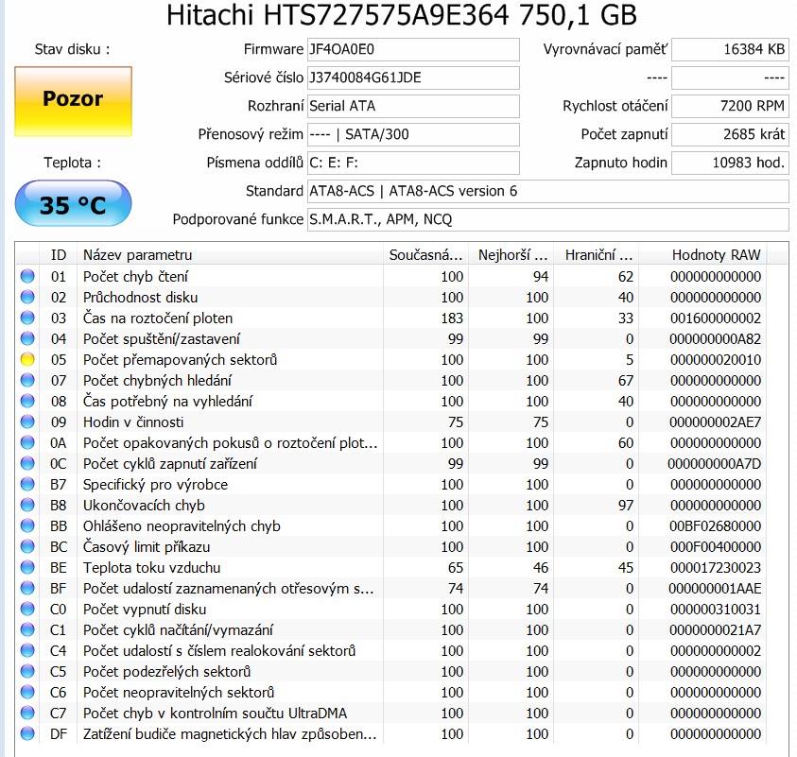Screen dimensions: 797x757
Task: Click the Firmware field JF4OA0E0
Action: (413, 49)
